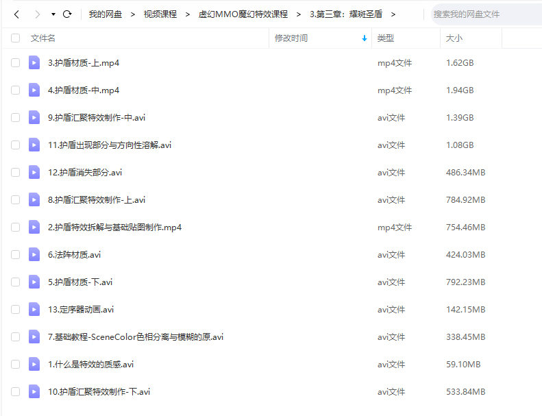This screenshot has width=542, height=416.
Task: Toggle the select-all checkbox in header
Action: (x=16, y=38)
